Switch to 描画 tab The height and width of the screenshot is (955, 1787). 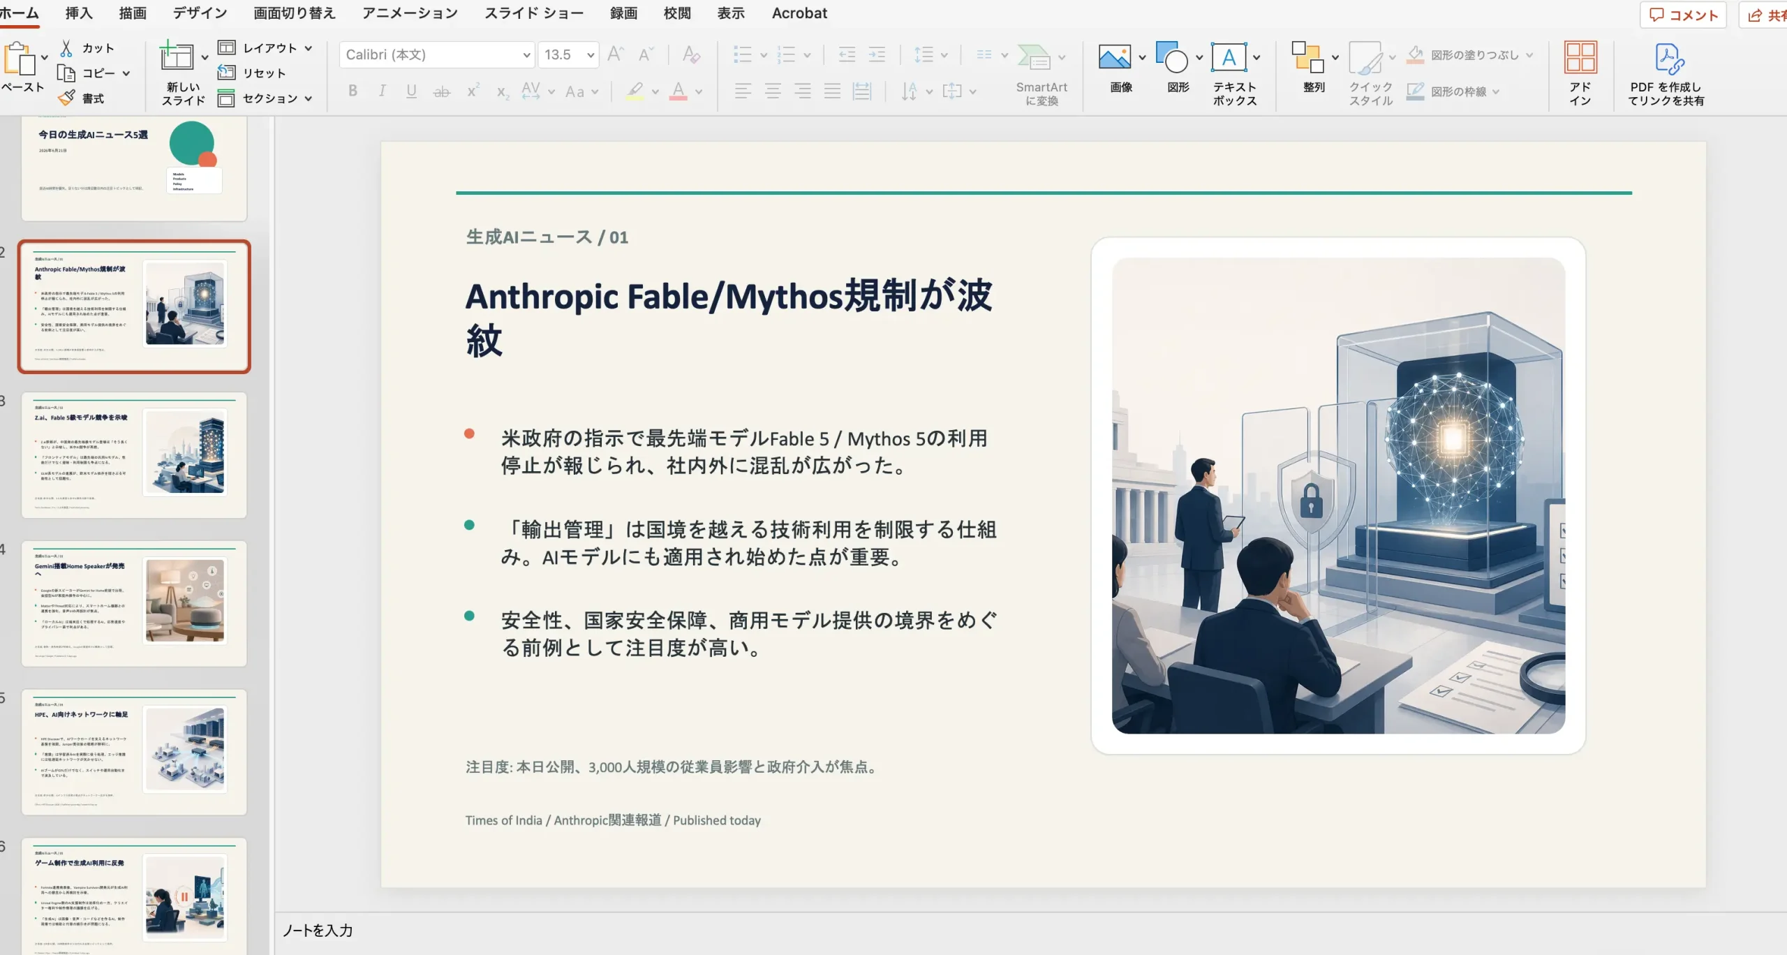tap(133, 13)
